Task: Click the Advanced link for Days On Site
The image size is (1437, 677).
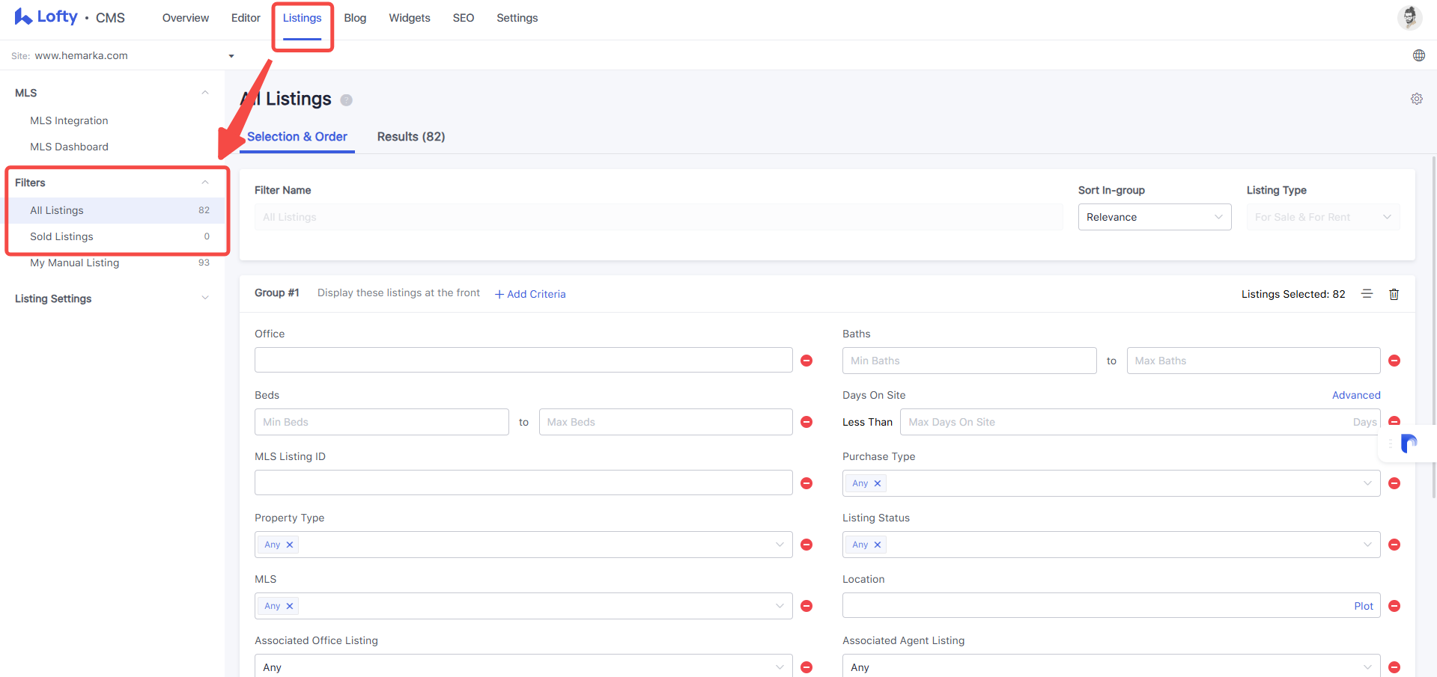Action: click(1356, 395)
